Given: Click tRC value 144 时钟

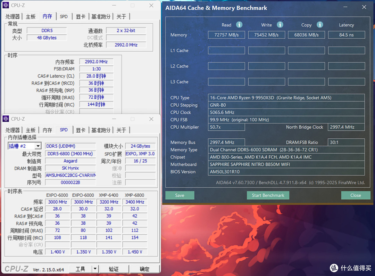Looking at the screenshot, I should tap(96, 104).
